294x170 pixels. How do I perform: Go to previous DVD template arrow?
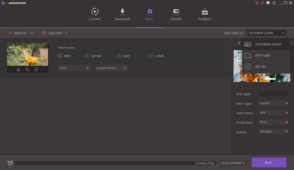(239, 43)
